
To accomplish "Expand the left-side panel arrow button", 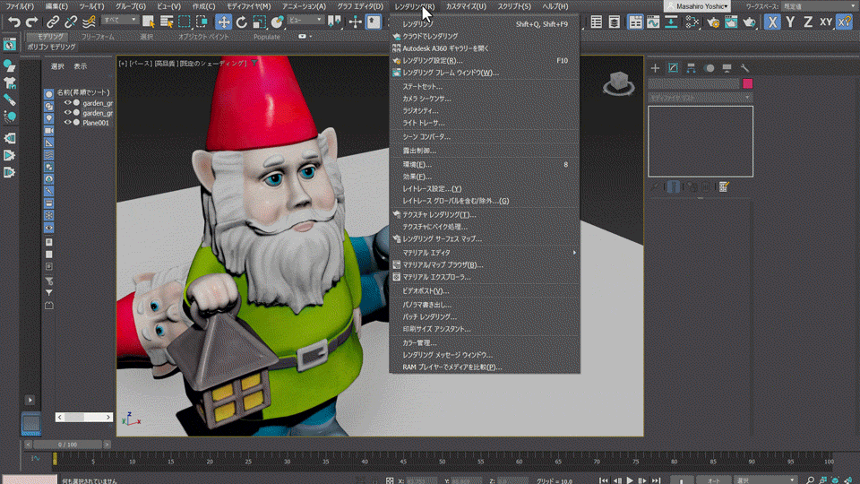I will 30,400.
